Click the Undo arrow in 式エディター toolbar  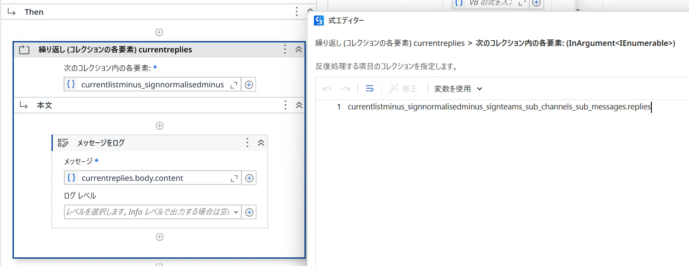tap(327, 89)
